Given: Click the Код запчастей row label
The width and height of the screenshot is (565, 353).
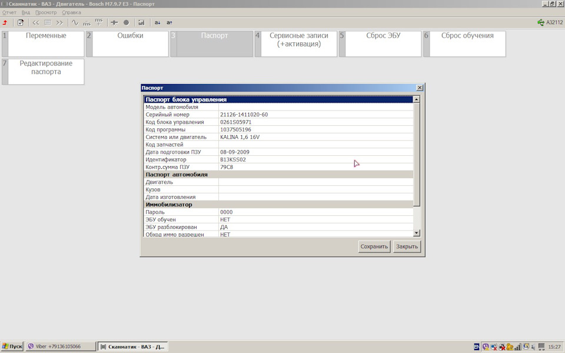Looking at the screenshot, I should 164,145.
